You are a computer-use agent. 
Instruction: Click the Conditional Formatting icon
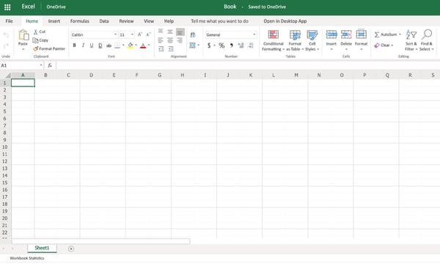pos(274,34)
